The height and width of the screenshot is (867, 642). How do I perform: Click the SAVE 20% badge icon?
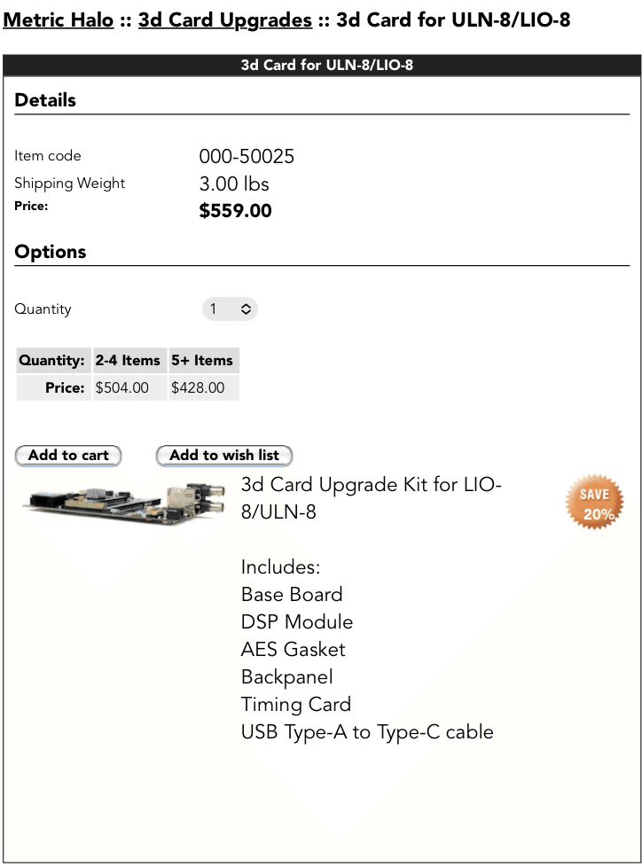click(x=594, y=502)
